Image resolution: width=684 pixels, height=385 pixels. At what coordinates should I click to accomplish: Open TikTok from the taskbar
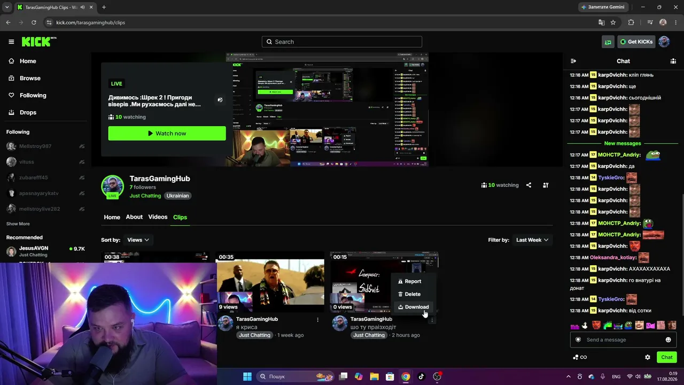point(421,376)
